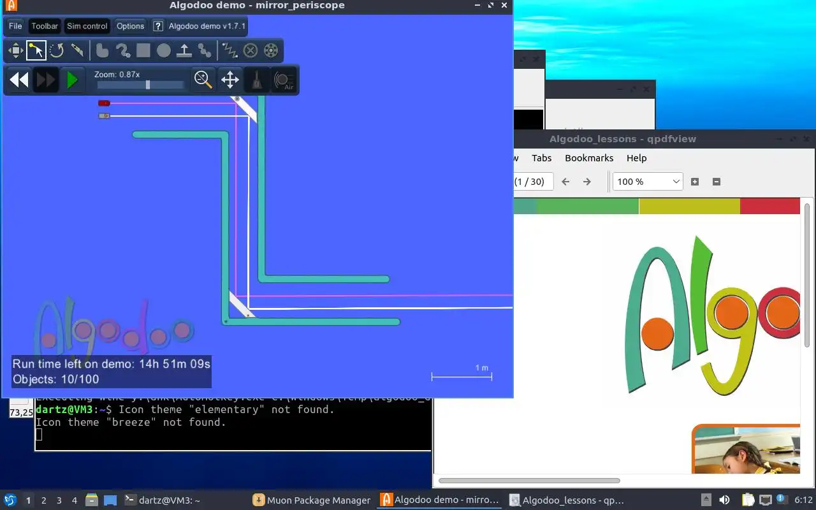Click the page number field in qpdfview
Screen dimensions: 816x510
[x=533, y=182]
